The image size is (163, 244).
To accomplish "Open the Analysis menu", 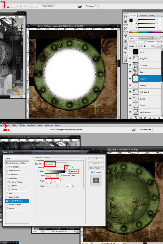I will (x=32, y=125).
